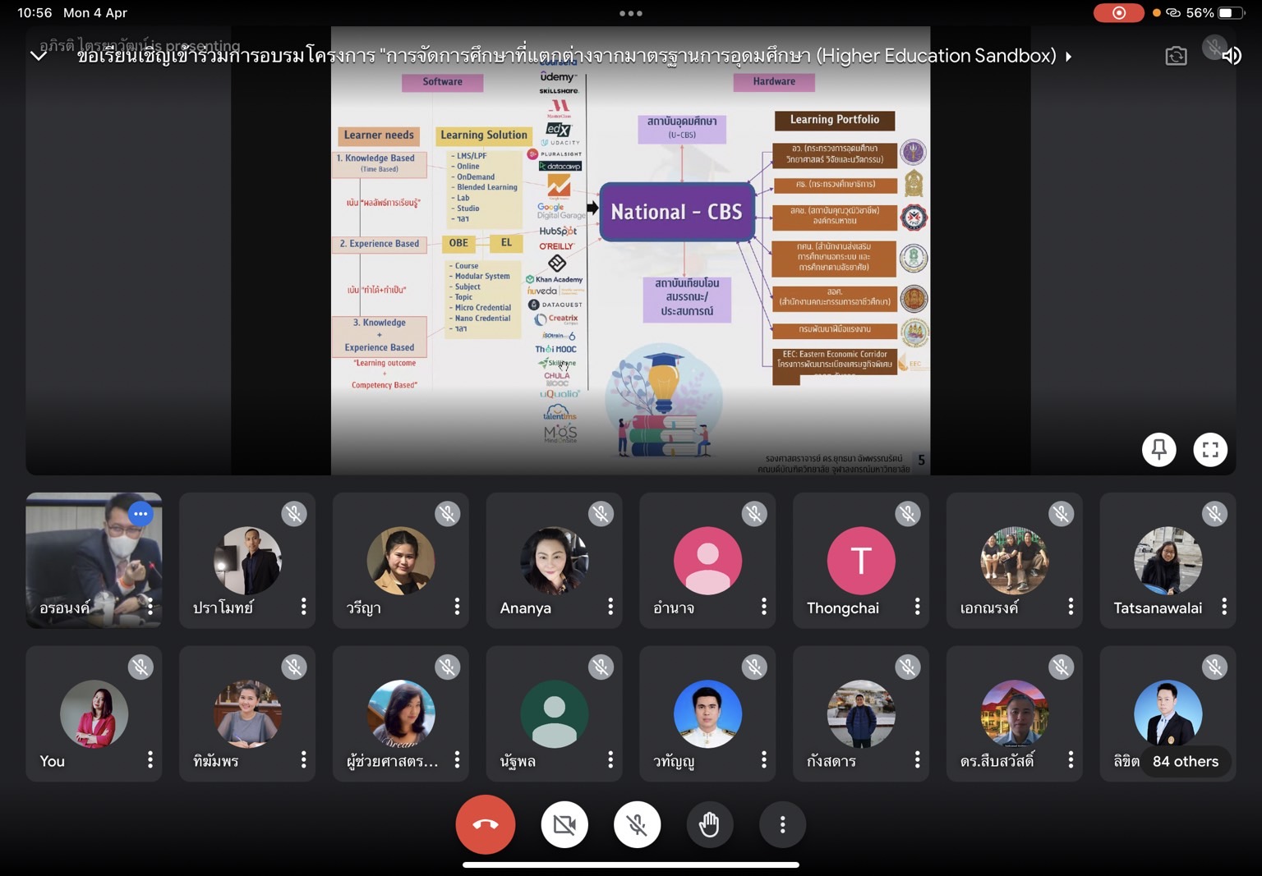Expand meeting details arrow next to title
The image size is (1262, 876).
point(1068,57)
